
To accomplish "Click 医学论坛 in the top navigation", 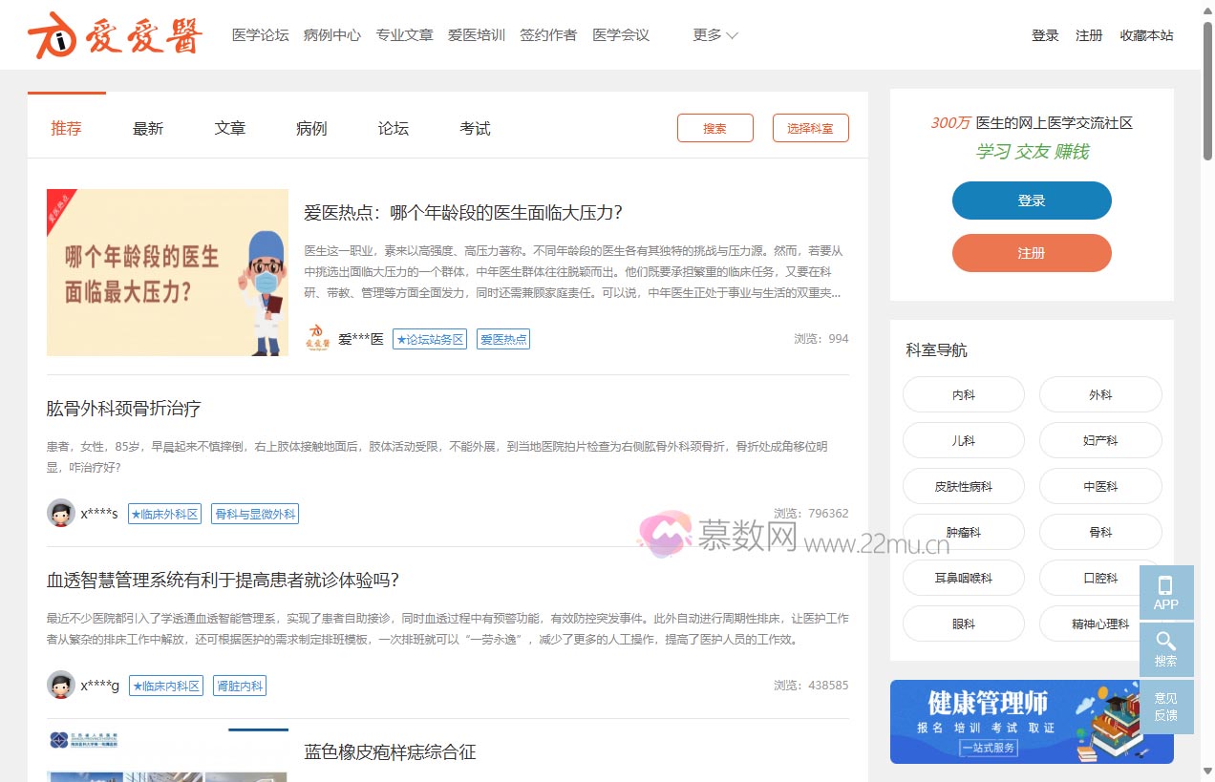I will [x=260, y=34].
